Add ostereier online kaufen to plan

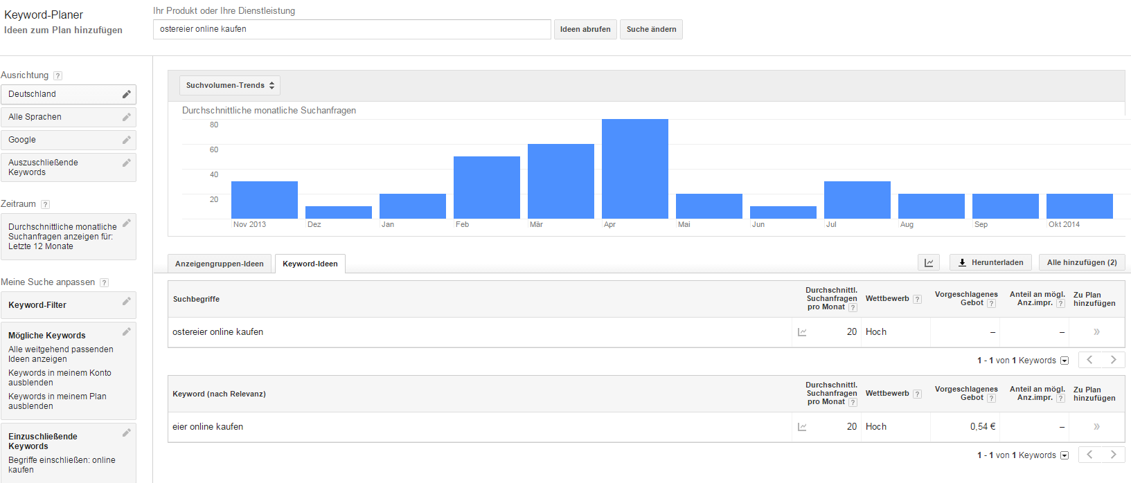1096,332
